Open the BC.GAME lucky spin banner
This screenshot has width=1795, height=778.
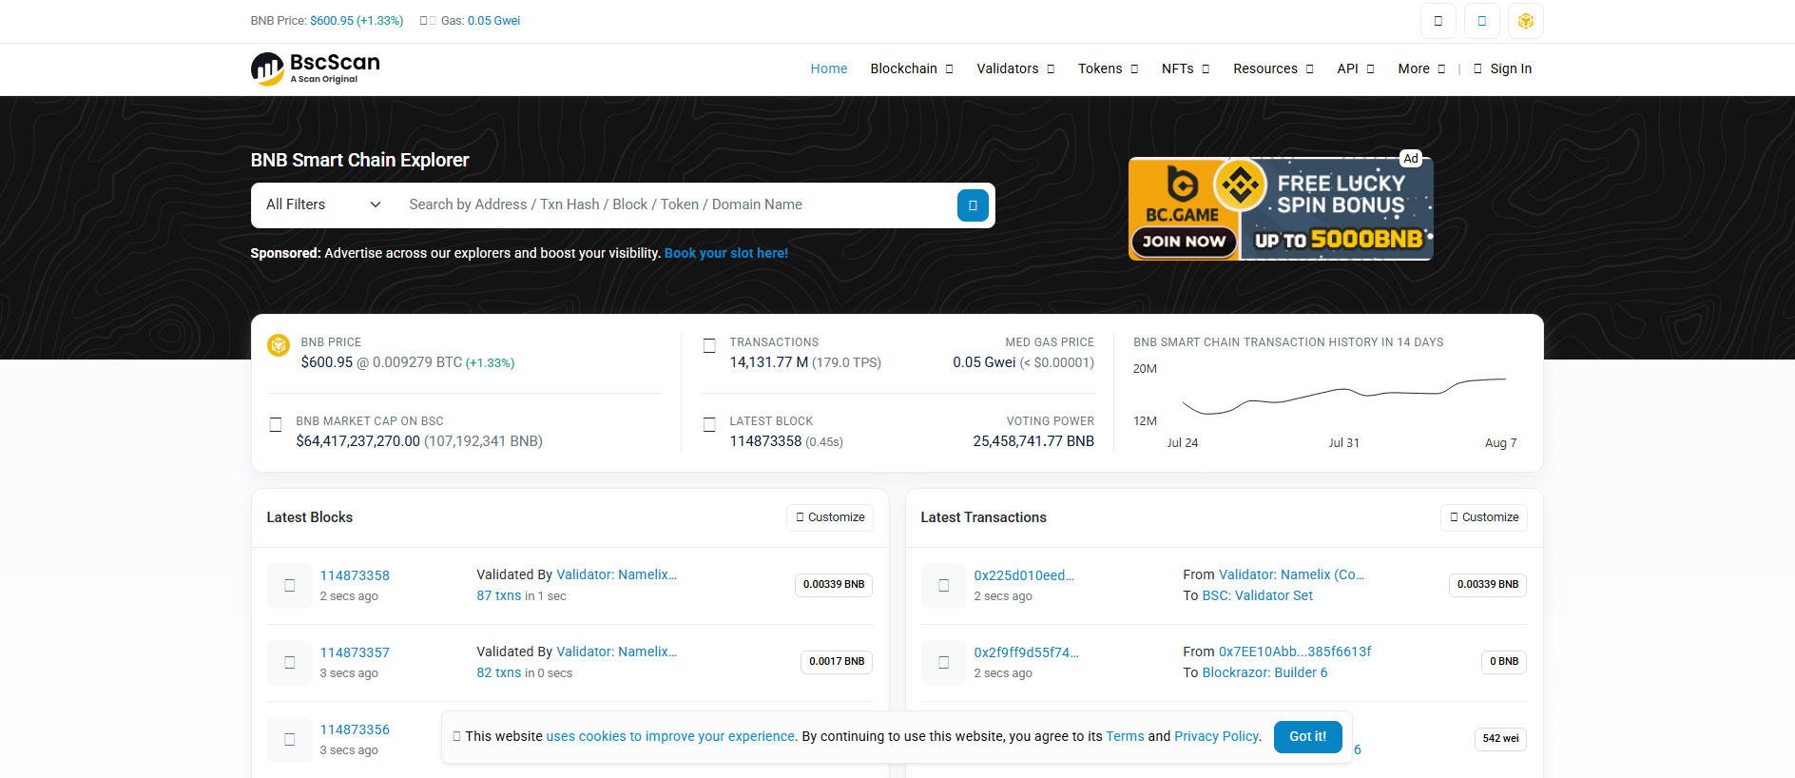(1281, 208)
